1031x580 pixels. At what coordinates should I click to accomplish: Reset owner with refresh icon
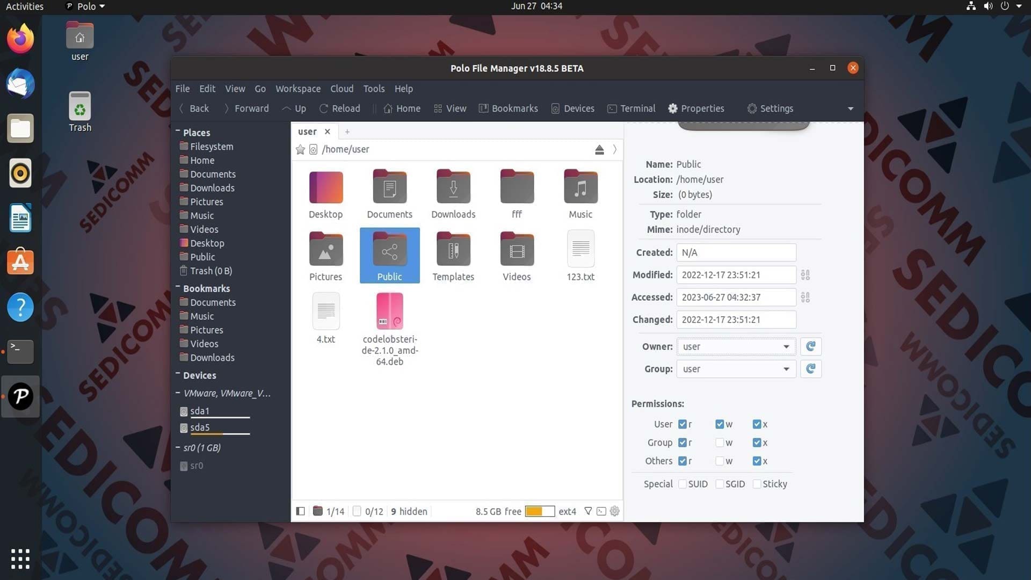click(x=811, y=346)
